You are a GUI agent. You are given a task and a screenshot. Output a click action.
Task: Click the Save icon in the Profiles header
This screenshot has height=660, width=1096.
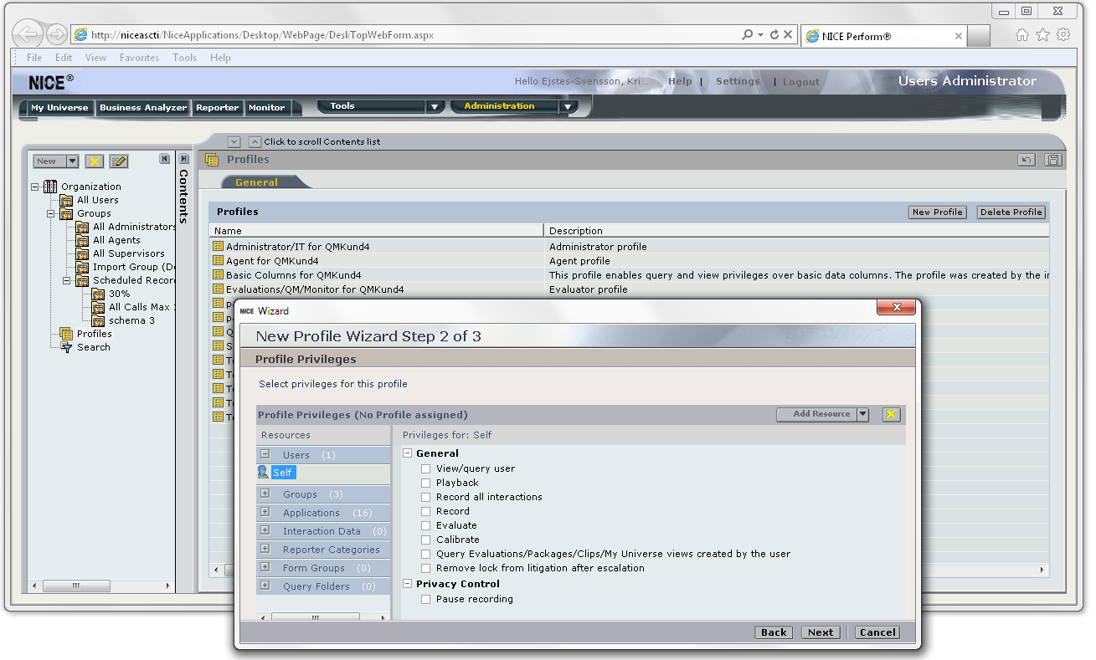[1052, 159]
